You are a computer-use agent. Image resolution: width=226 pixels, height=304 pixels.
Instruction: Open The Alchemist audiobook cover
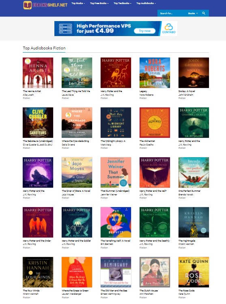click(155, 122)
